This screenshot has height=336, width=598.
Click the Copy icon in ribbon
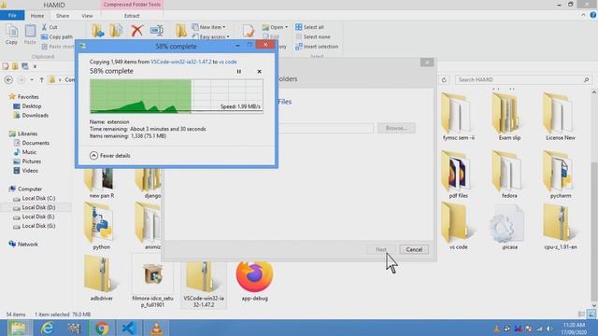11,35
